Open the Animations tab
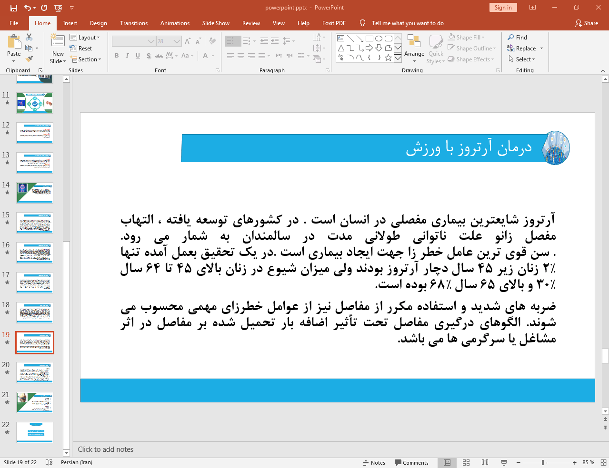The height and width of the screenshot is (468, 609). [x=175, y=23]
